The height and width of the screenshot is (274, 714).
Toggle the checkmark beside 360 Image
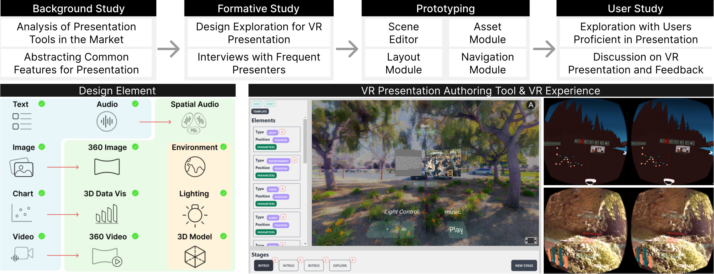(x=135, y=147)
